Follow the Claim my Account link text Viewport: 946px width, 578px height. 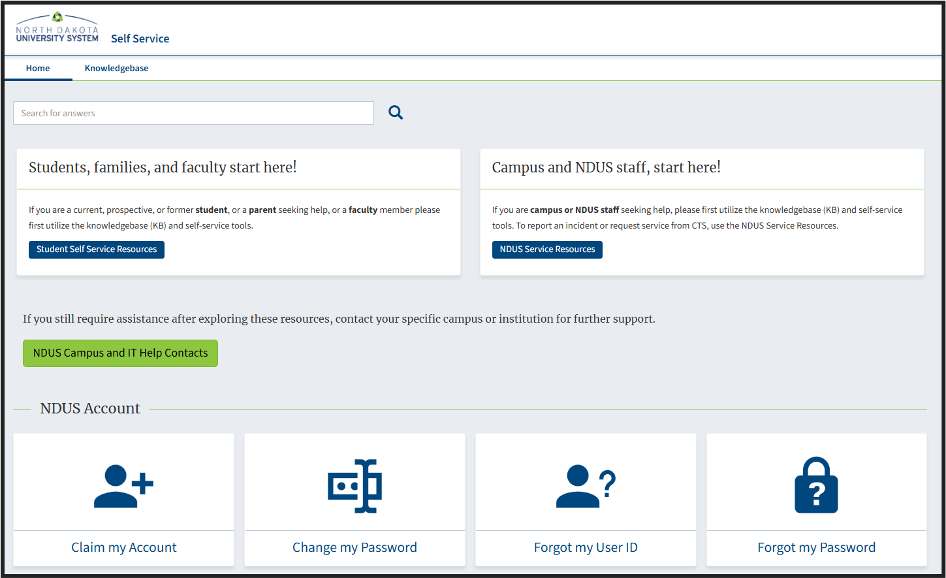click(x=124, y=547)
